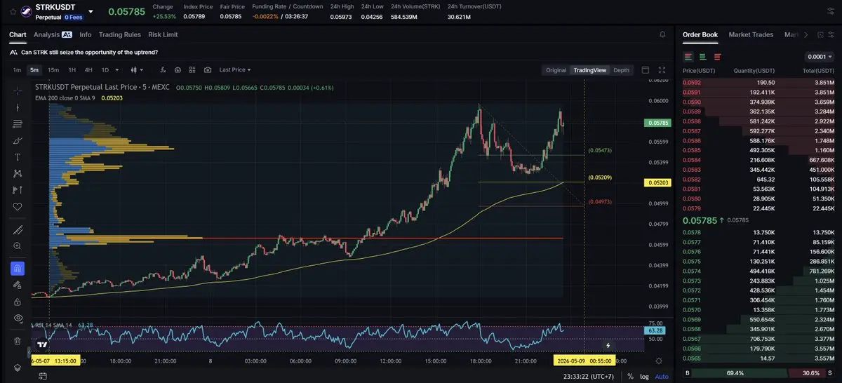Switch to the Chart tab

(18, 34)
